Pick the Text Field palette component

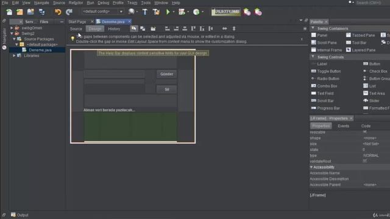point(322,93)
